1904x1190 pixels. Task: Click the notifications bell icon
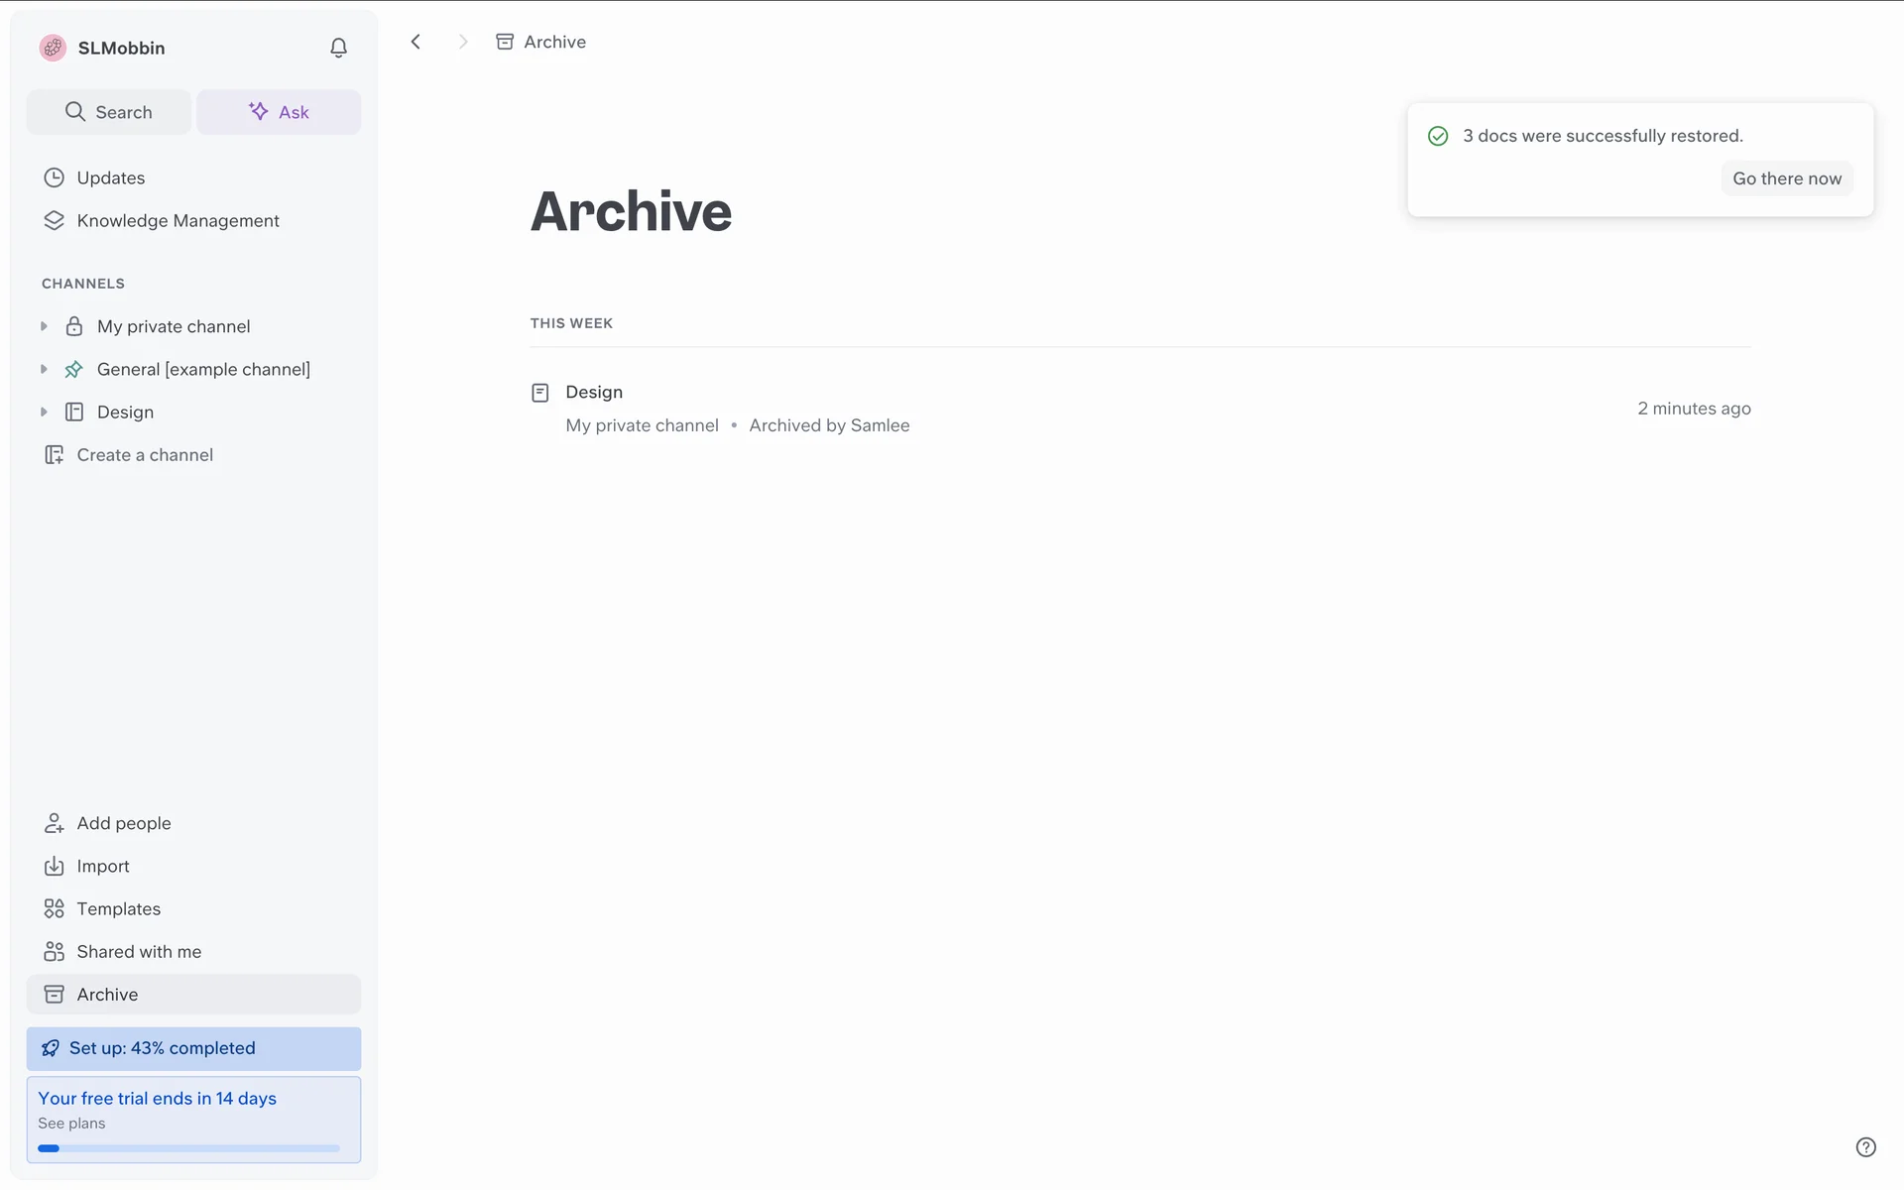(338, 48)
